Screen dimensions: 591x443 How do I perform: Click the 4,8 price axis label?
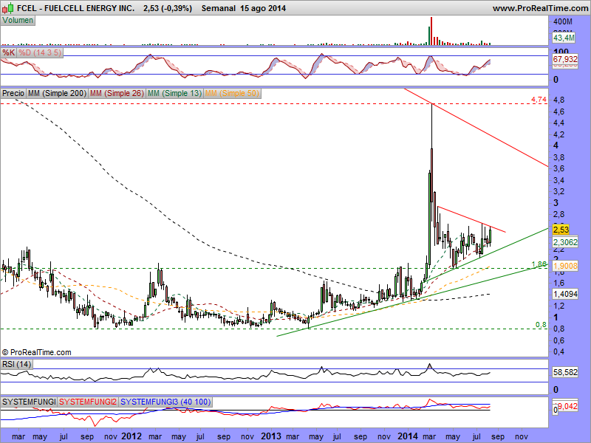(x=558, y=100)
